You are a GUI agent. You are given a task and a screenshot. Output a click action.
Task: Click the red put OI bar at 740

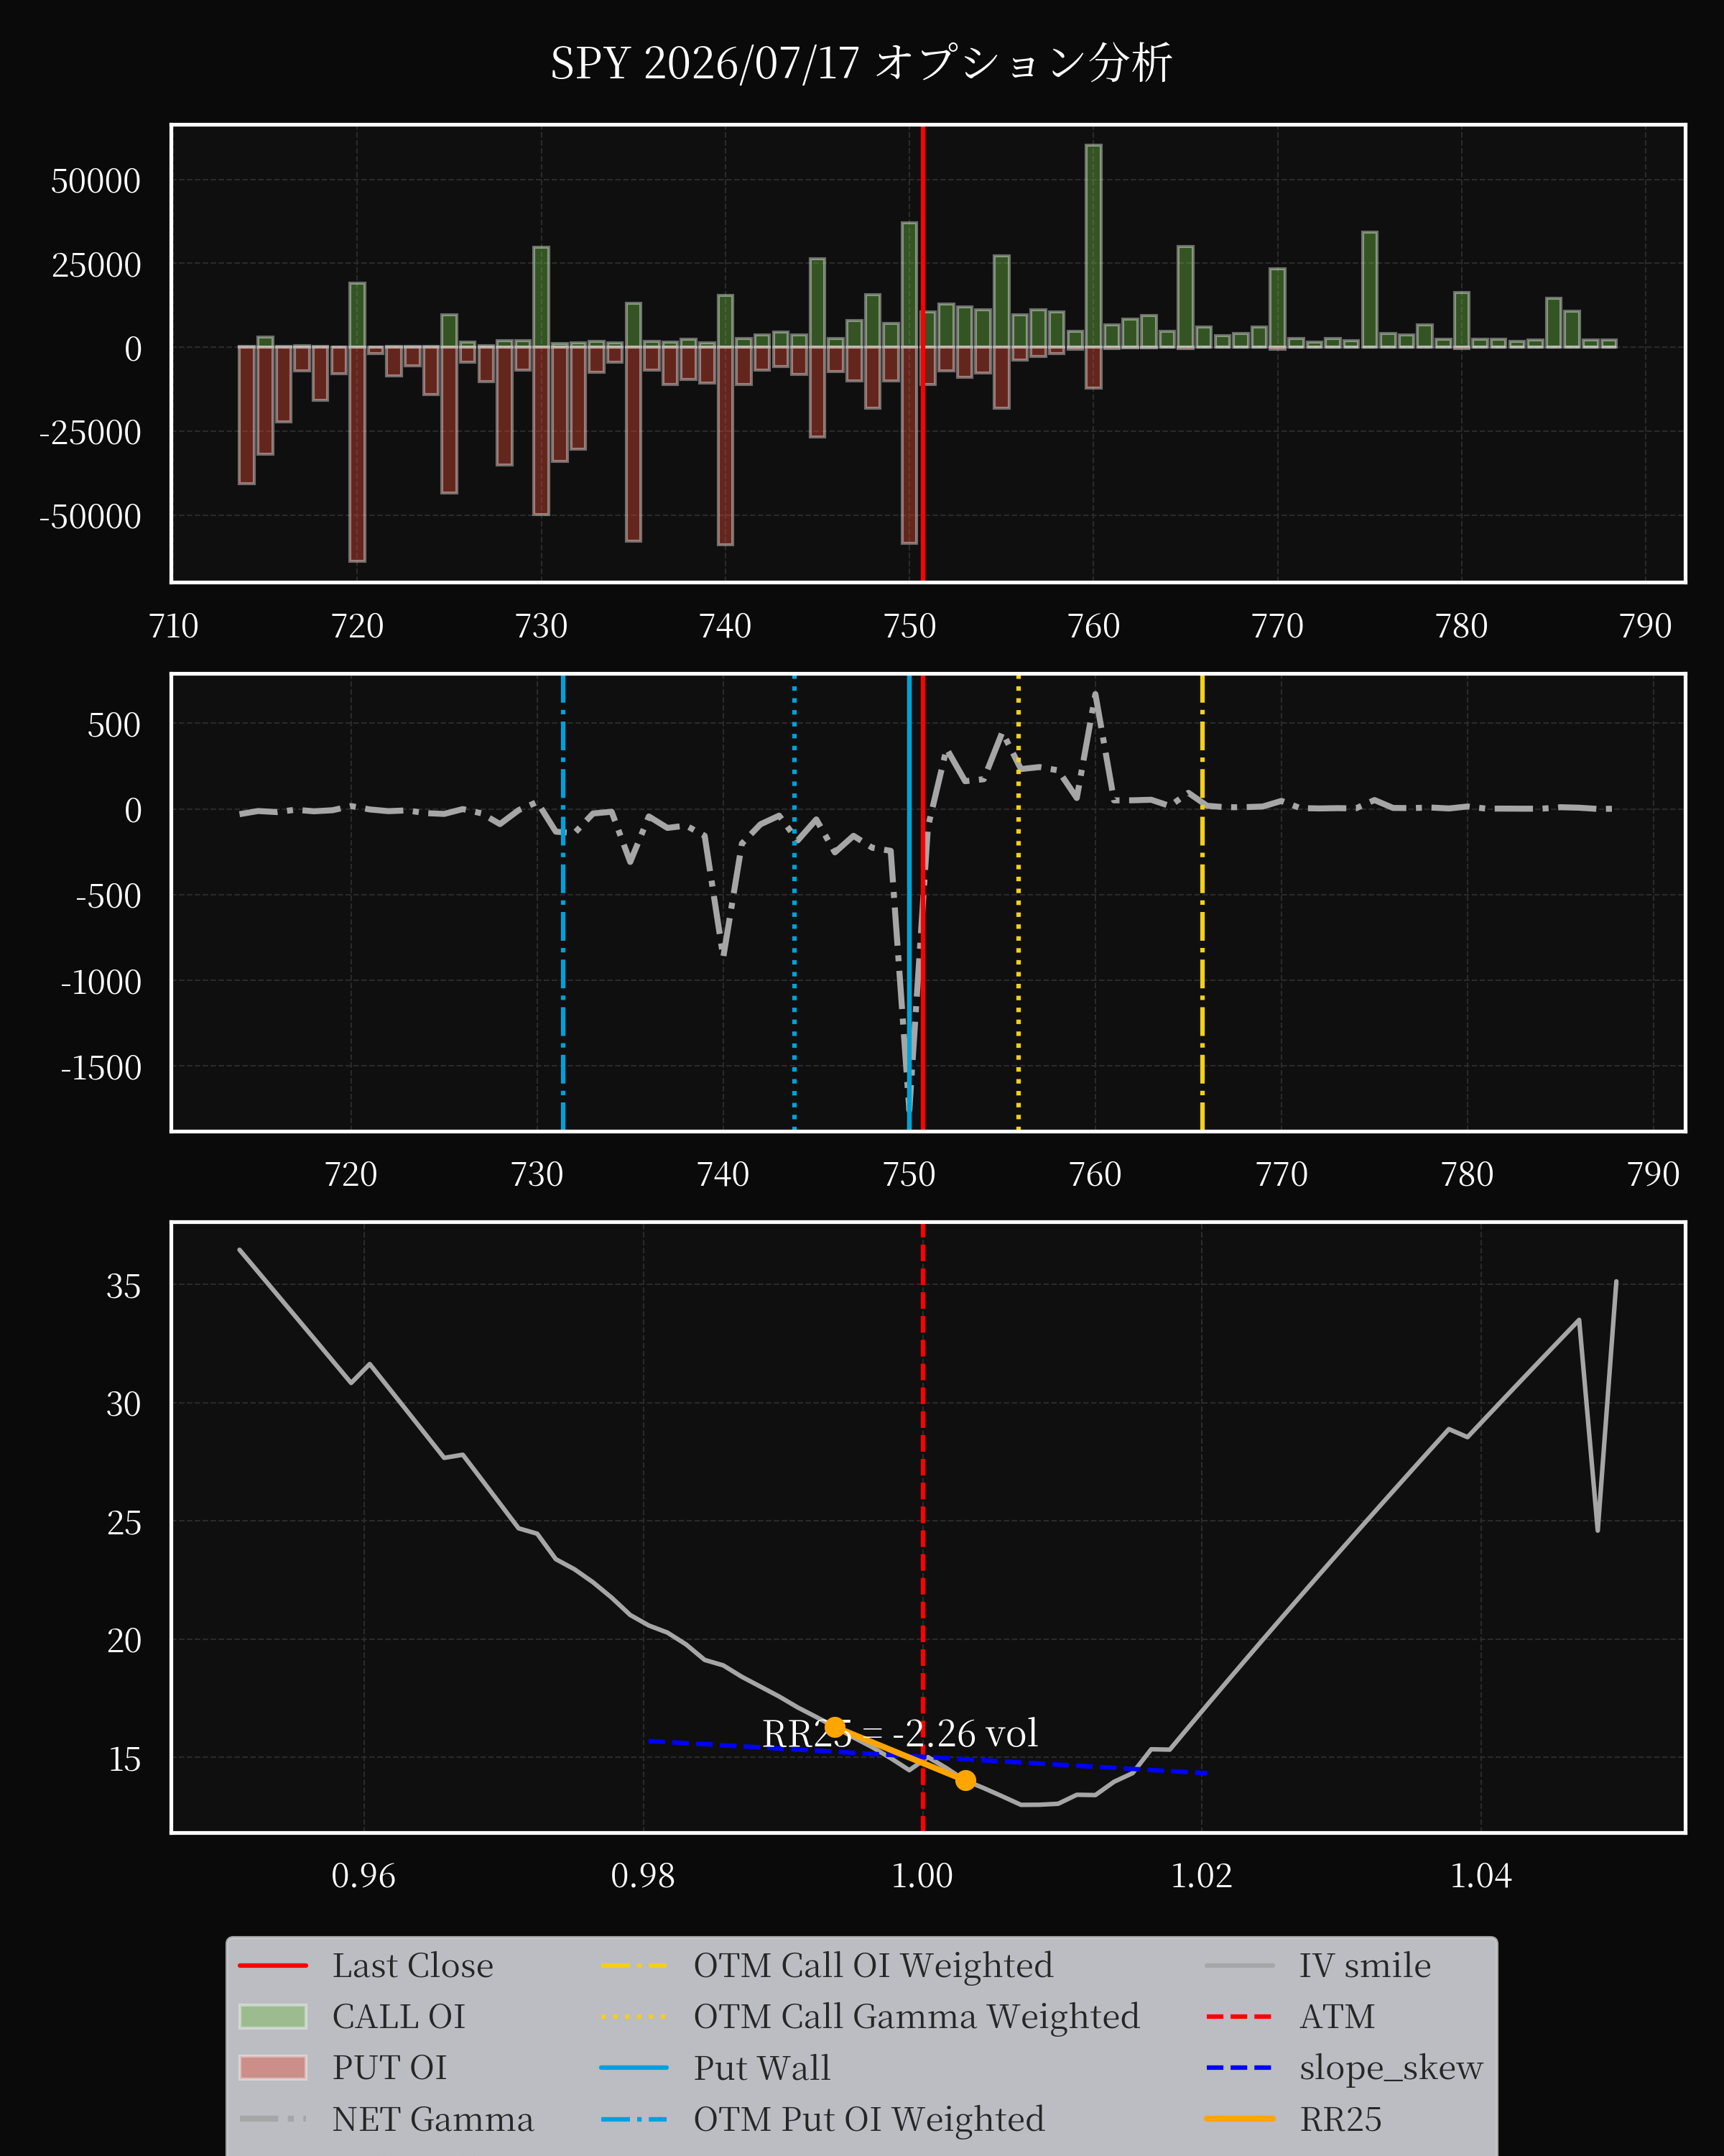coord(725,446)
